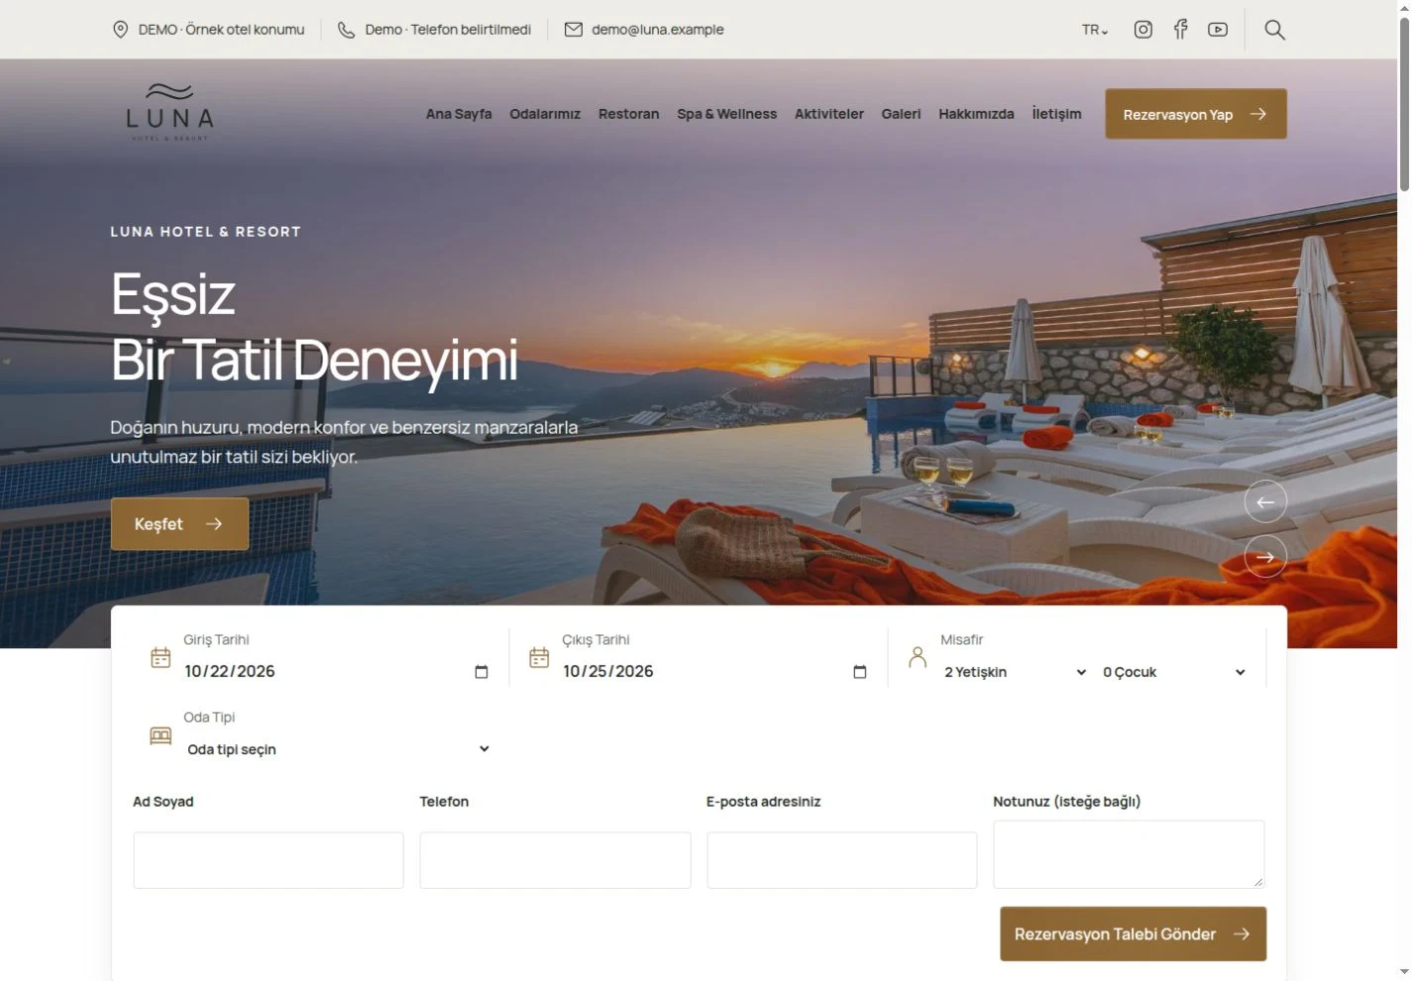Screen dimensions: 1412x981
Task: Open the Aktiviteler menu item
Action: pyautogui.click(x=829, y=114)
